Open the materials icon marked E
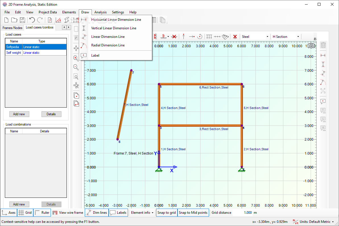The height and width of the screenshot is (226, 339). (x=58, y=20)
